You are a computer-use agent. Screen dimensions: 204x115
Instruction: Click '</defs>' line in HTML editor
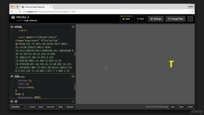click(23, 30)
